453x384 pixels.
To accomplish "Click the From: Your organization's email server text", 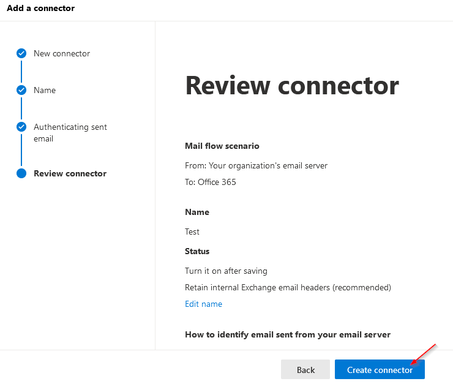I will (256, 165).
